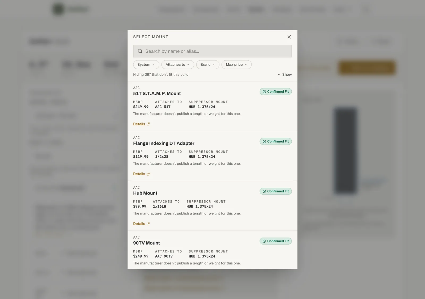
Task: Open the System filter dropdown
Action: coord(146,65)
